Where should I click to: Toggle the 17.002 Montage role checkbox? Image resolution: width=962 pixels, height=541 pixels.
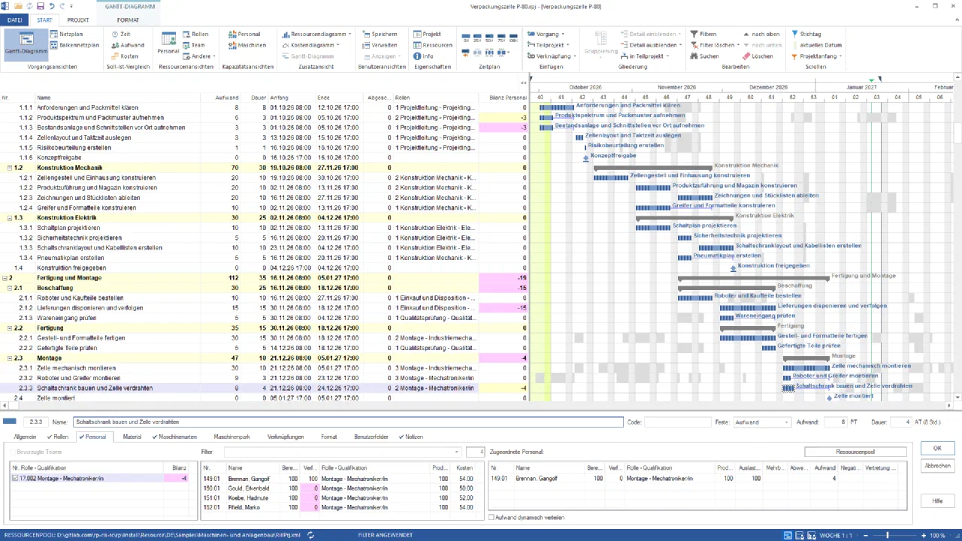coord(15,479)
